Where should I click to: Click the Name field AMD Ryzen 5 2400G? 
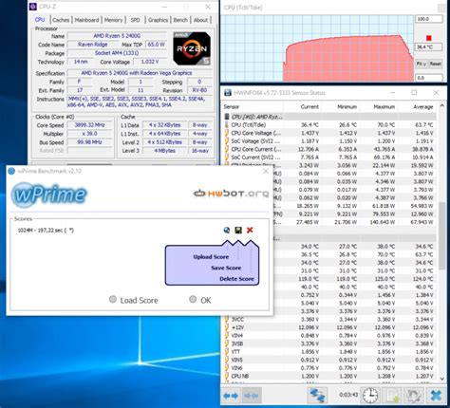coord(117,36)
